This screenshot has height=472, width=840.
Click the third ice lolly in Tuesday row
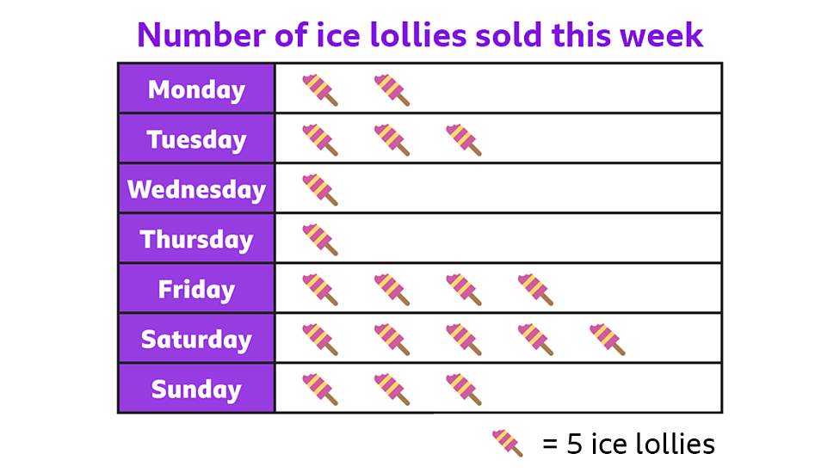[464, 139]
